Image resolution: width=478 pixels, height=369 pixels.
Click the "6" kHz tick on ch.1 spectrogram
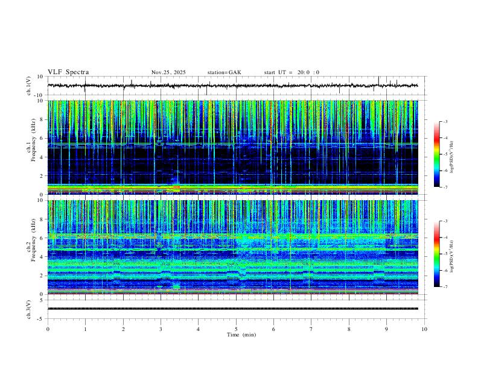pyautogui.click(x=42, y=138)
